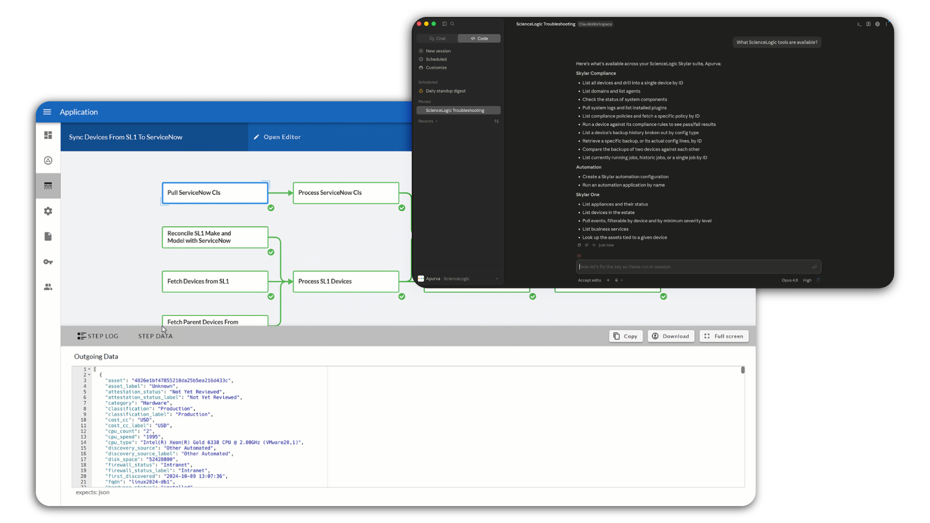Image resolution: width=930 pixels, height=523 pixels.
Task: Click the plus attach icon next to Accept edits
Action: coord(608,280)
